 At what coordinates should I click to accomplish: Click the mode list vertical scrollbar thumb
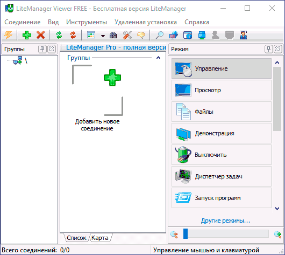pos(277,99)
